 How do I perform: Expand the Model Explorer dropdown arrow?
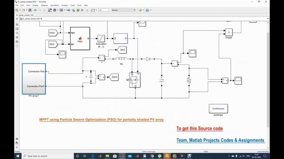(x=64, y=10)
